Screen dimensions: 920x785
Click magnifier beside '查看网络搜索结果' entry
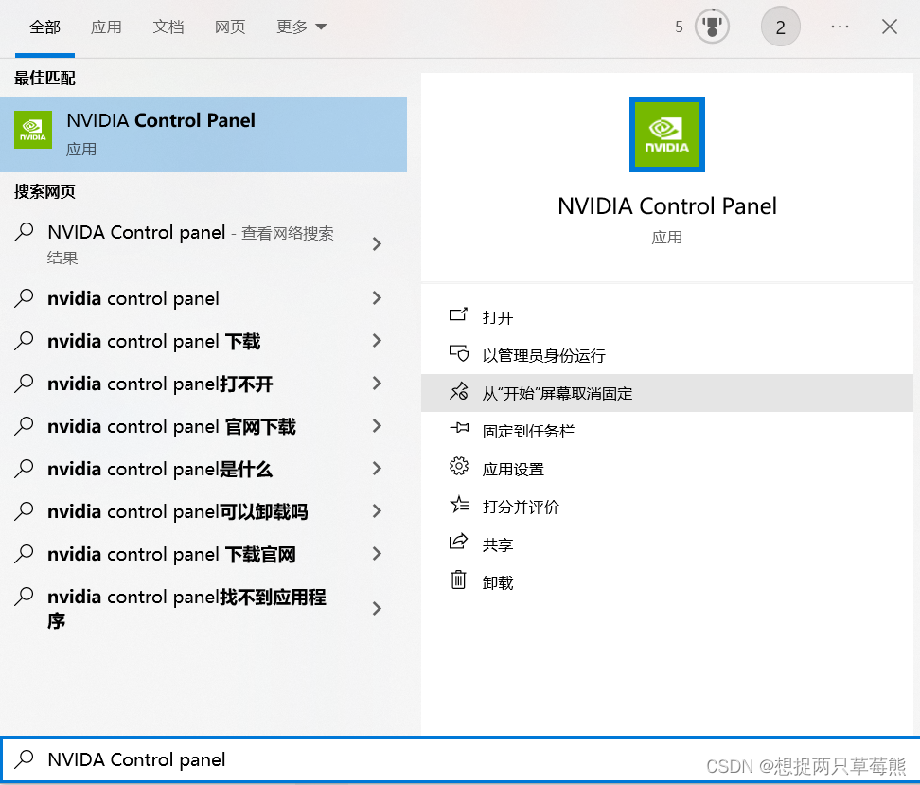click(x=24, y=232)
